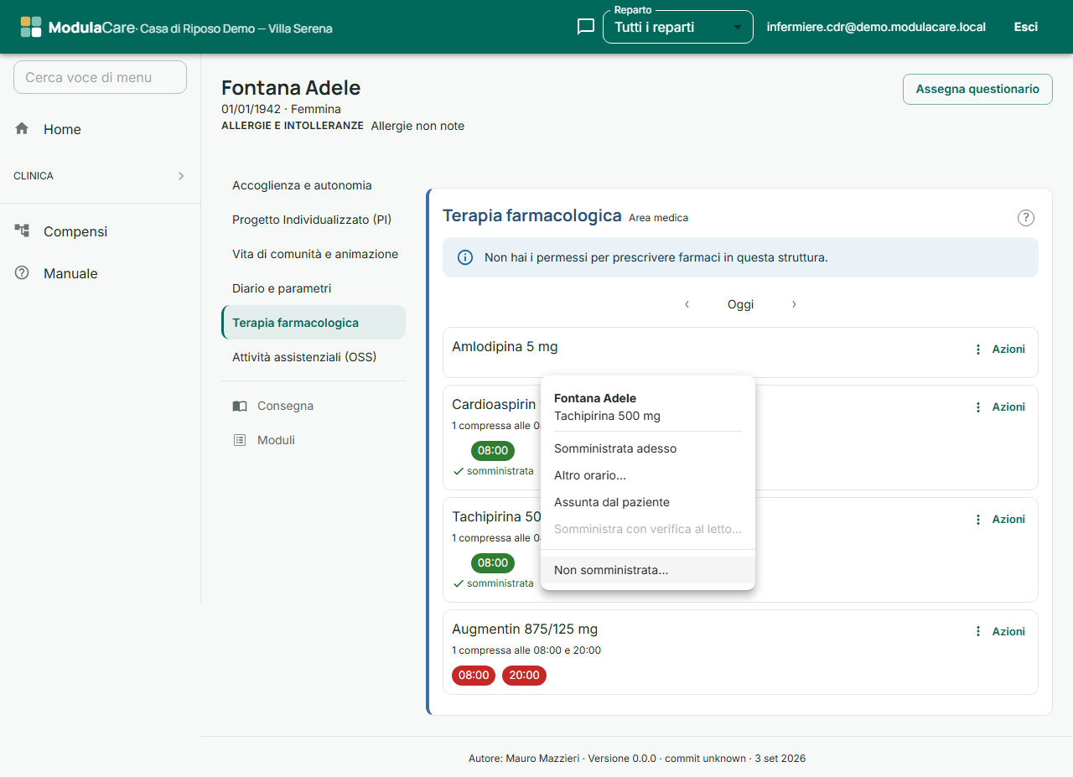This screenshot has width=1073, height=777.
Task: Open Compensi icon in sidebar
Action: coord(22,231)
